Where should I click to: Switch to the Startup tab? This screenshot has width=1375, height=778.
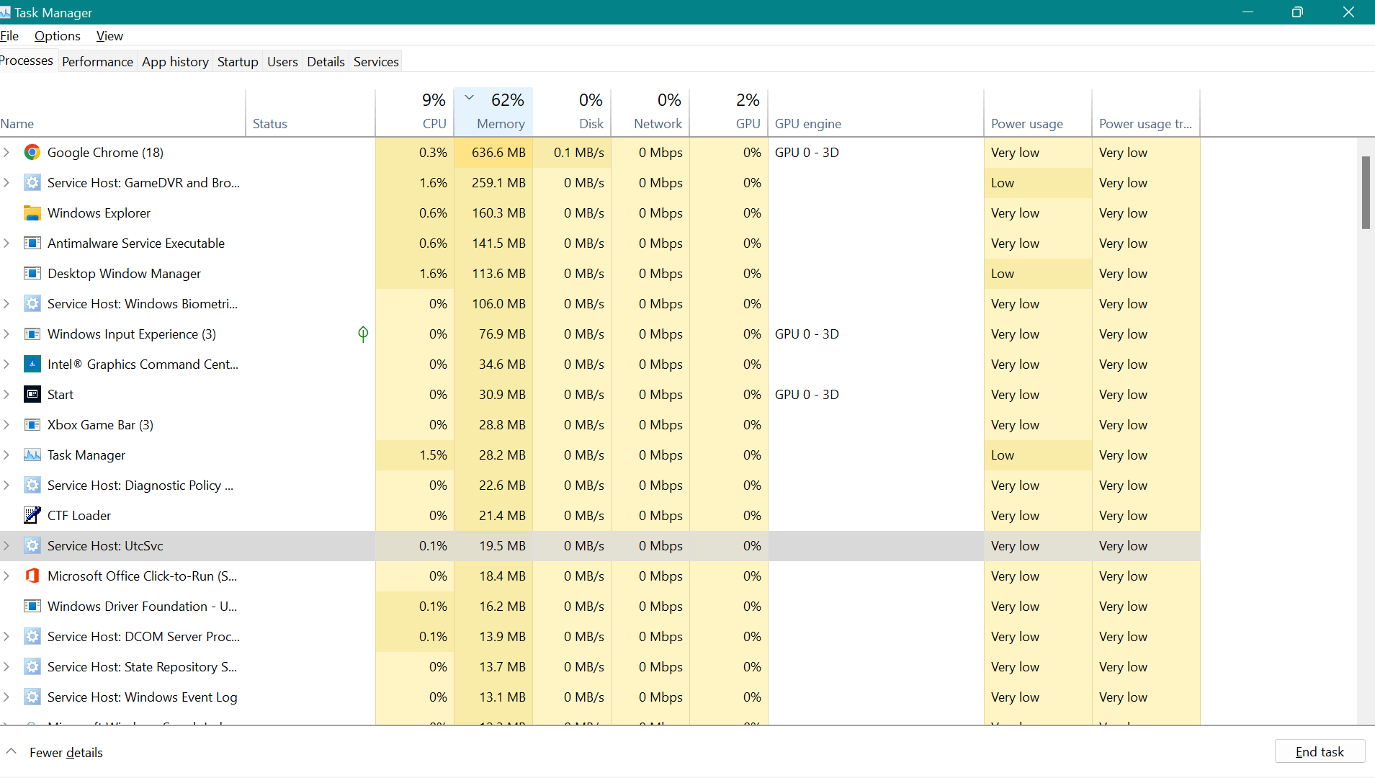click(x=238, y=61)
